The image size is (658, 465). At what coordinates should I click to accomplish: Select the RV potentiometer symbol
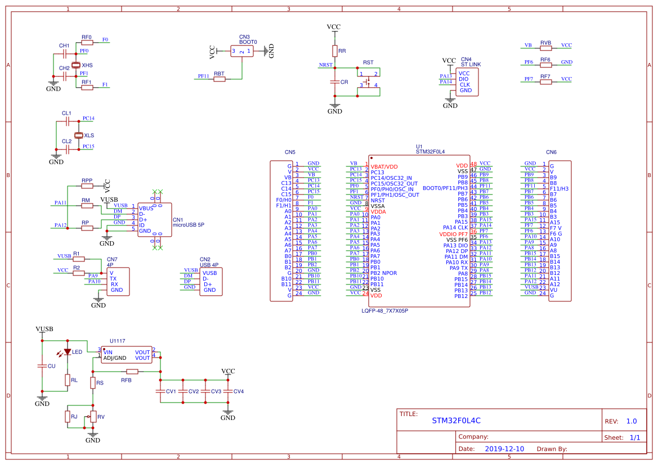93,417
